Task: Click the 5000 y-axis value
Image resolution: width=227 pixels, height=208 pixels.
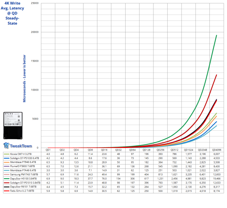Action: point(36,119)
